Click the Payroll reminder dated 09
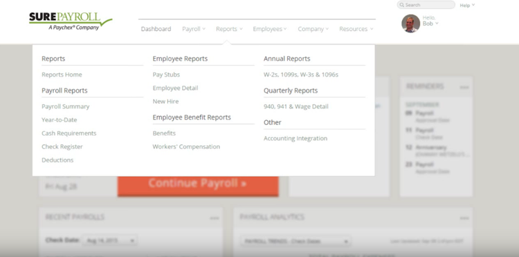The image size is (519, 257). (x=428, y=116)
